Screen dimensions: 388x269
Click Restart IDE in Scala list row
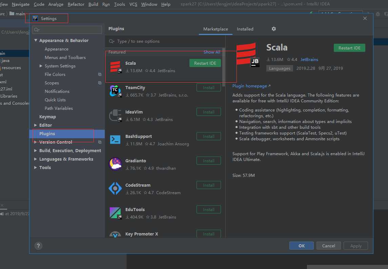205,63
